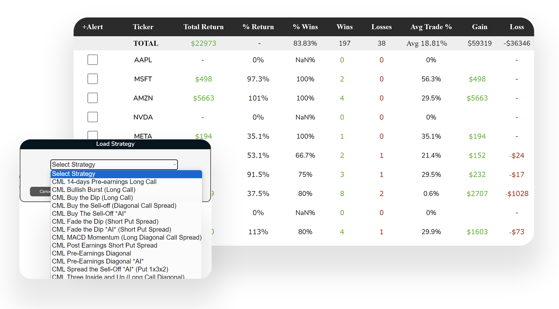Sort by % Wins column header
This screenshot has width=559, height=309.
(305, 27)
